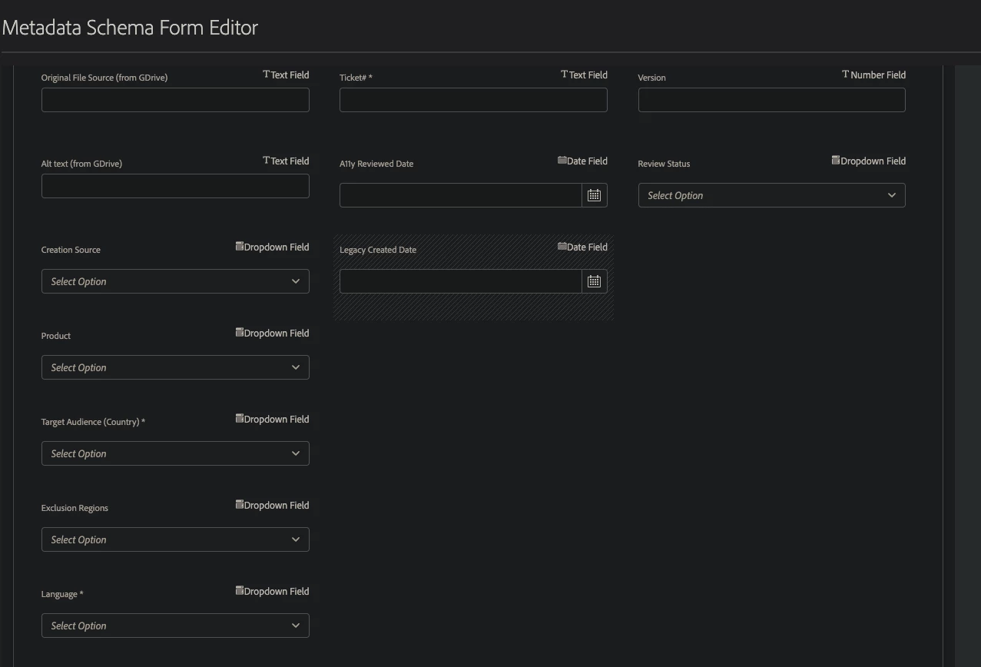
Task: Expand the Exclusion Regions dropdown
Action: click(x=175, y=539)
